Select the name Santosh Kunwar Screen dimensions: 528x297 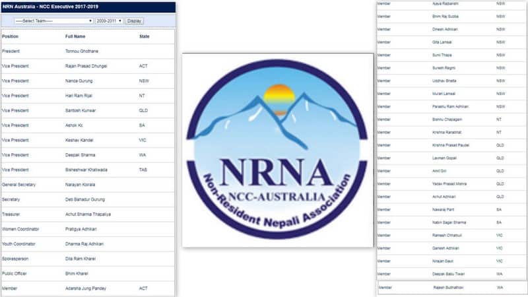pyautogui.click(x=81, y=110)
